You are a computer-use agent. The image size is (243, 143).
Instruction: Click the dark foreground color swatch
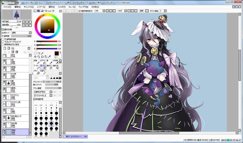click(x=57, y=53)
